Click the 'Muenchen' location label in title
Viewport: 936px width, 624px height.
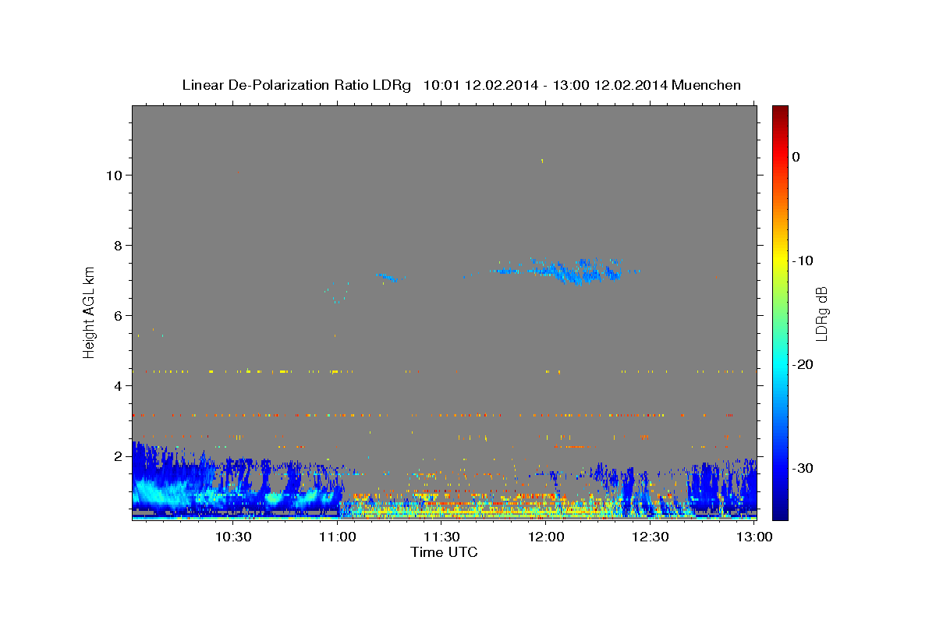(706, 85)
